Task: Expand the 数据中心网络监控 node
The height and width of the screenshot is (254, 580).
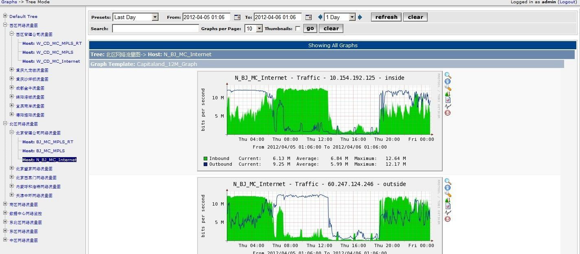Action: [x=5, y=213]
